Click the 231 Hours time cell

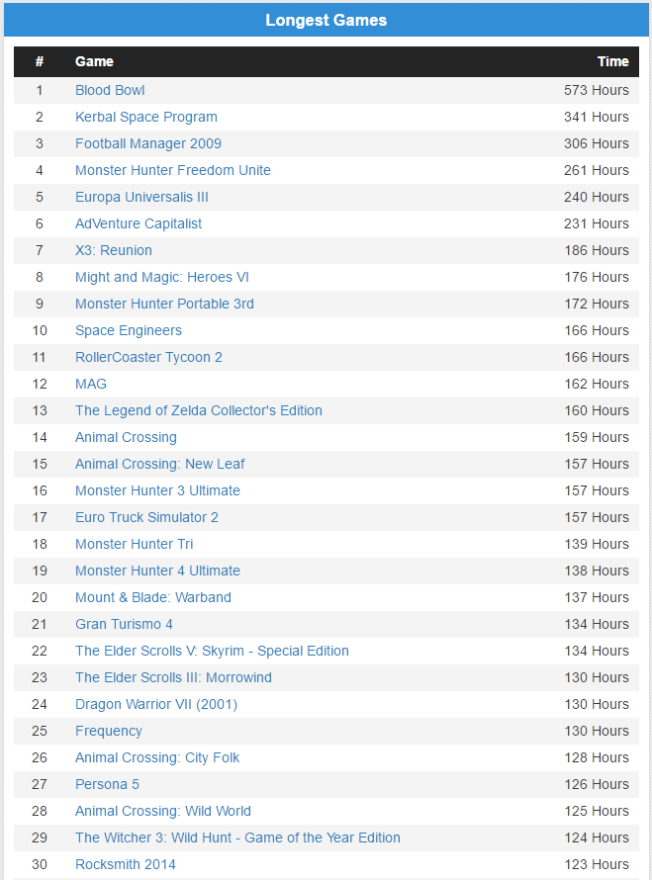tap(597, 223)
